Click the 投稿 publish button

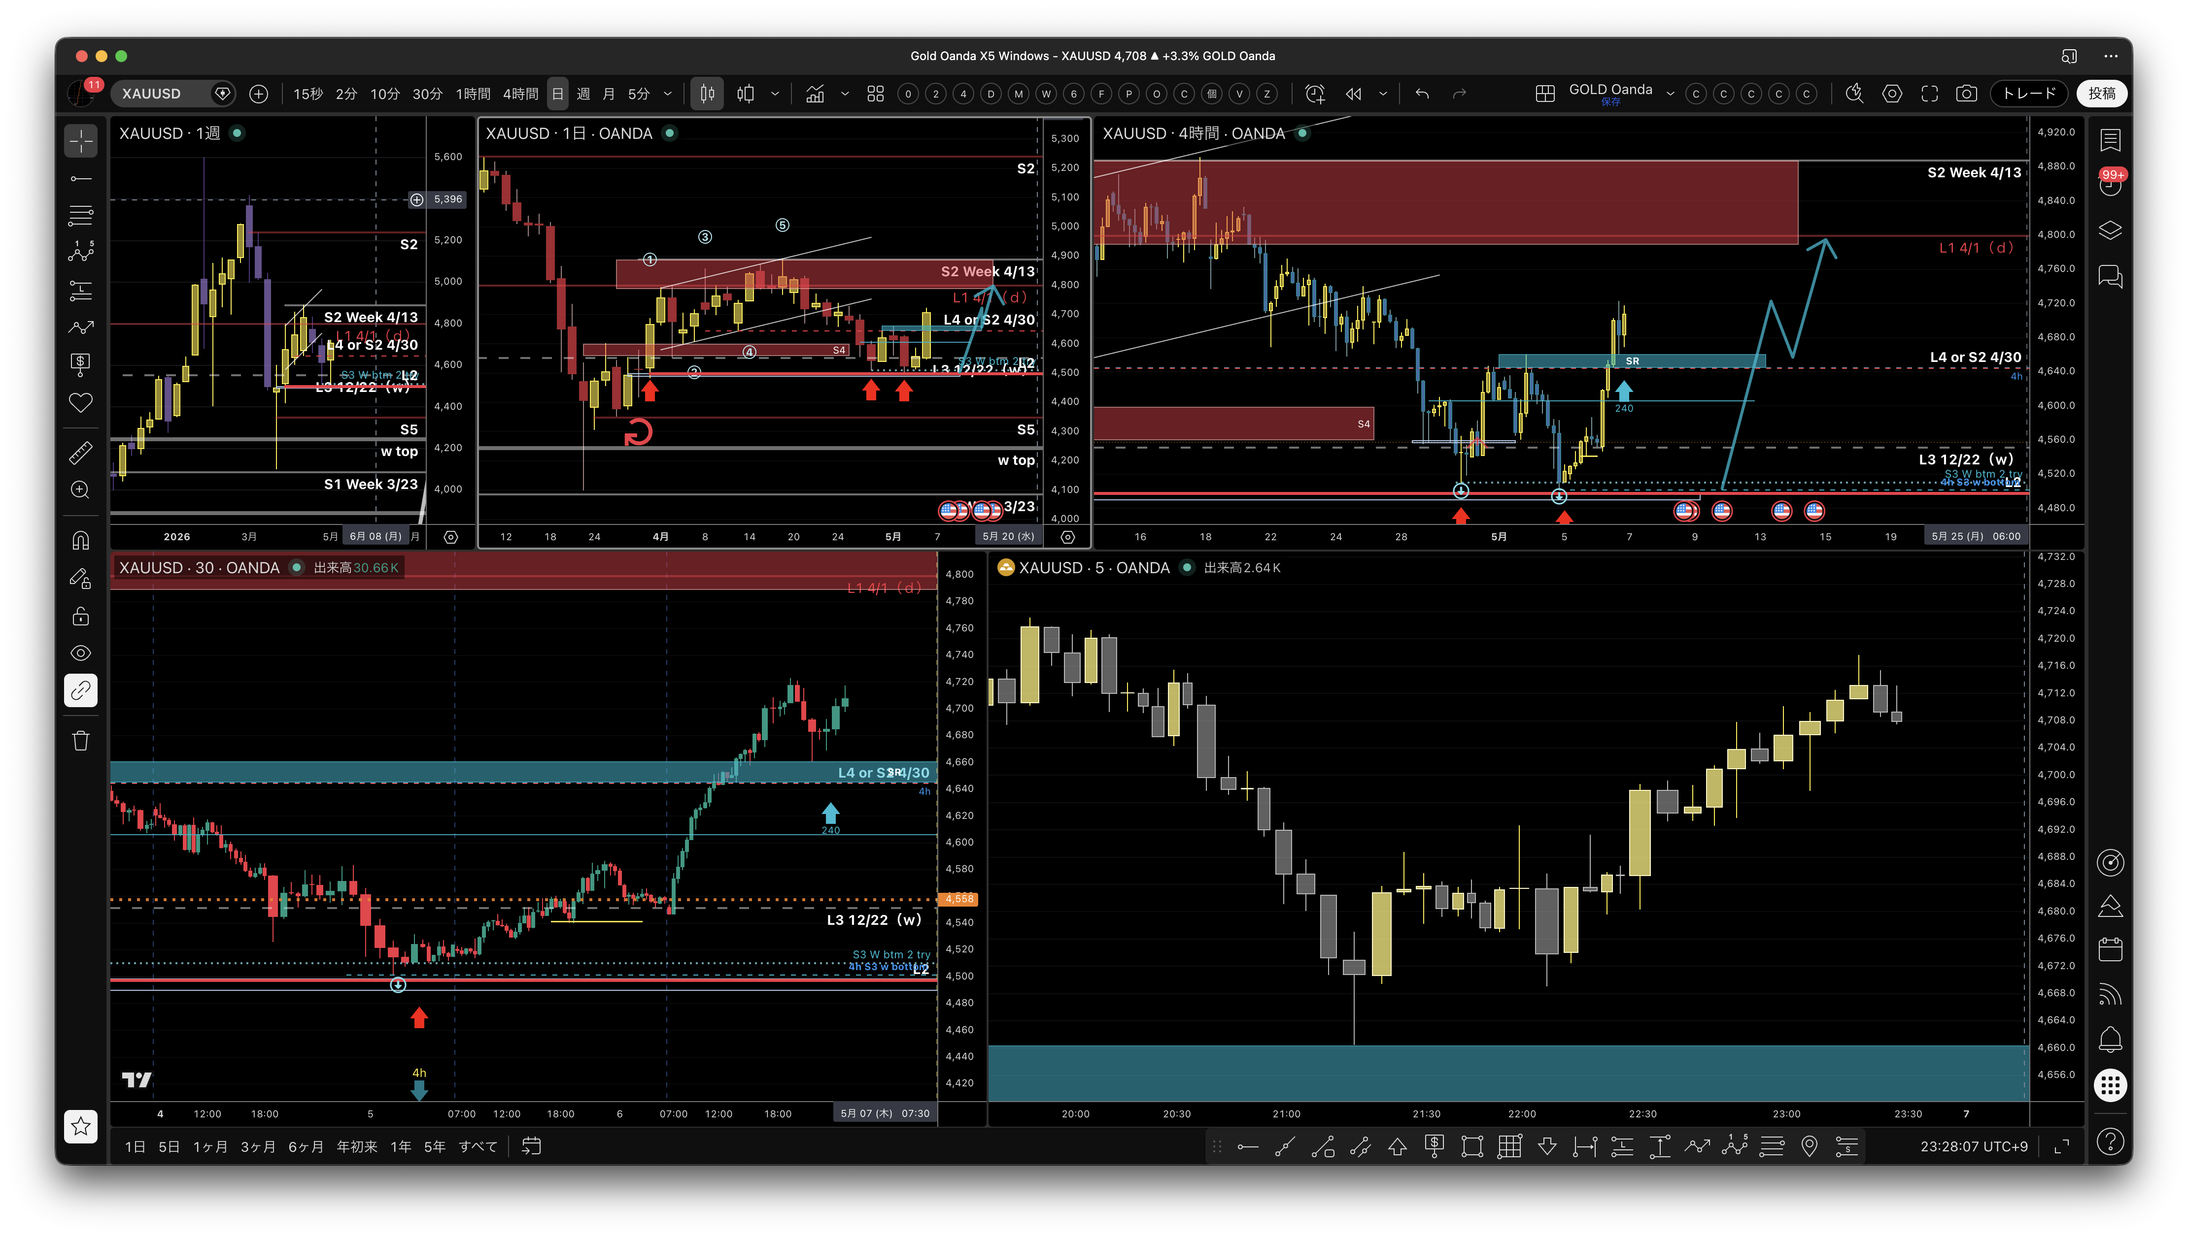pos(2102,94)
